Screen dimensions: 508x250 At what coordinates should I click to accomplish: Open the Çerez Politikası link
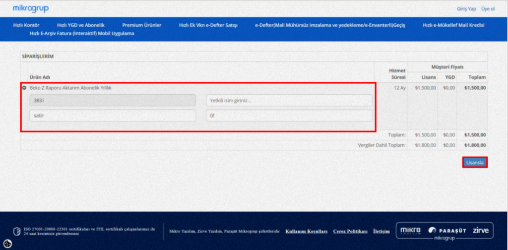pos(350,231)
